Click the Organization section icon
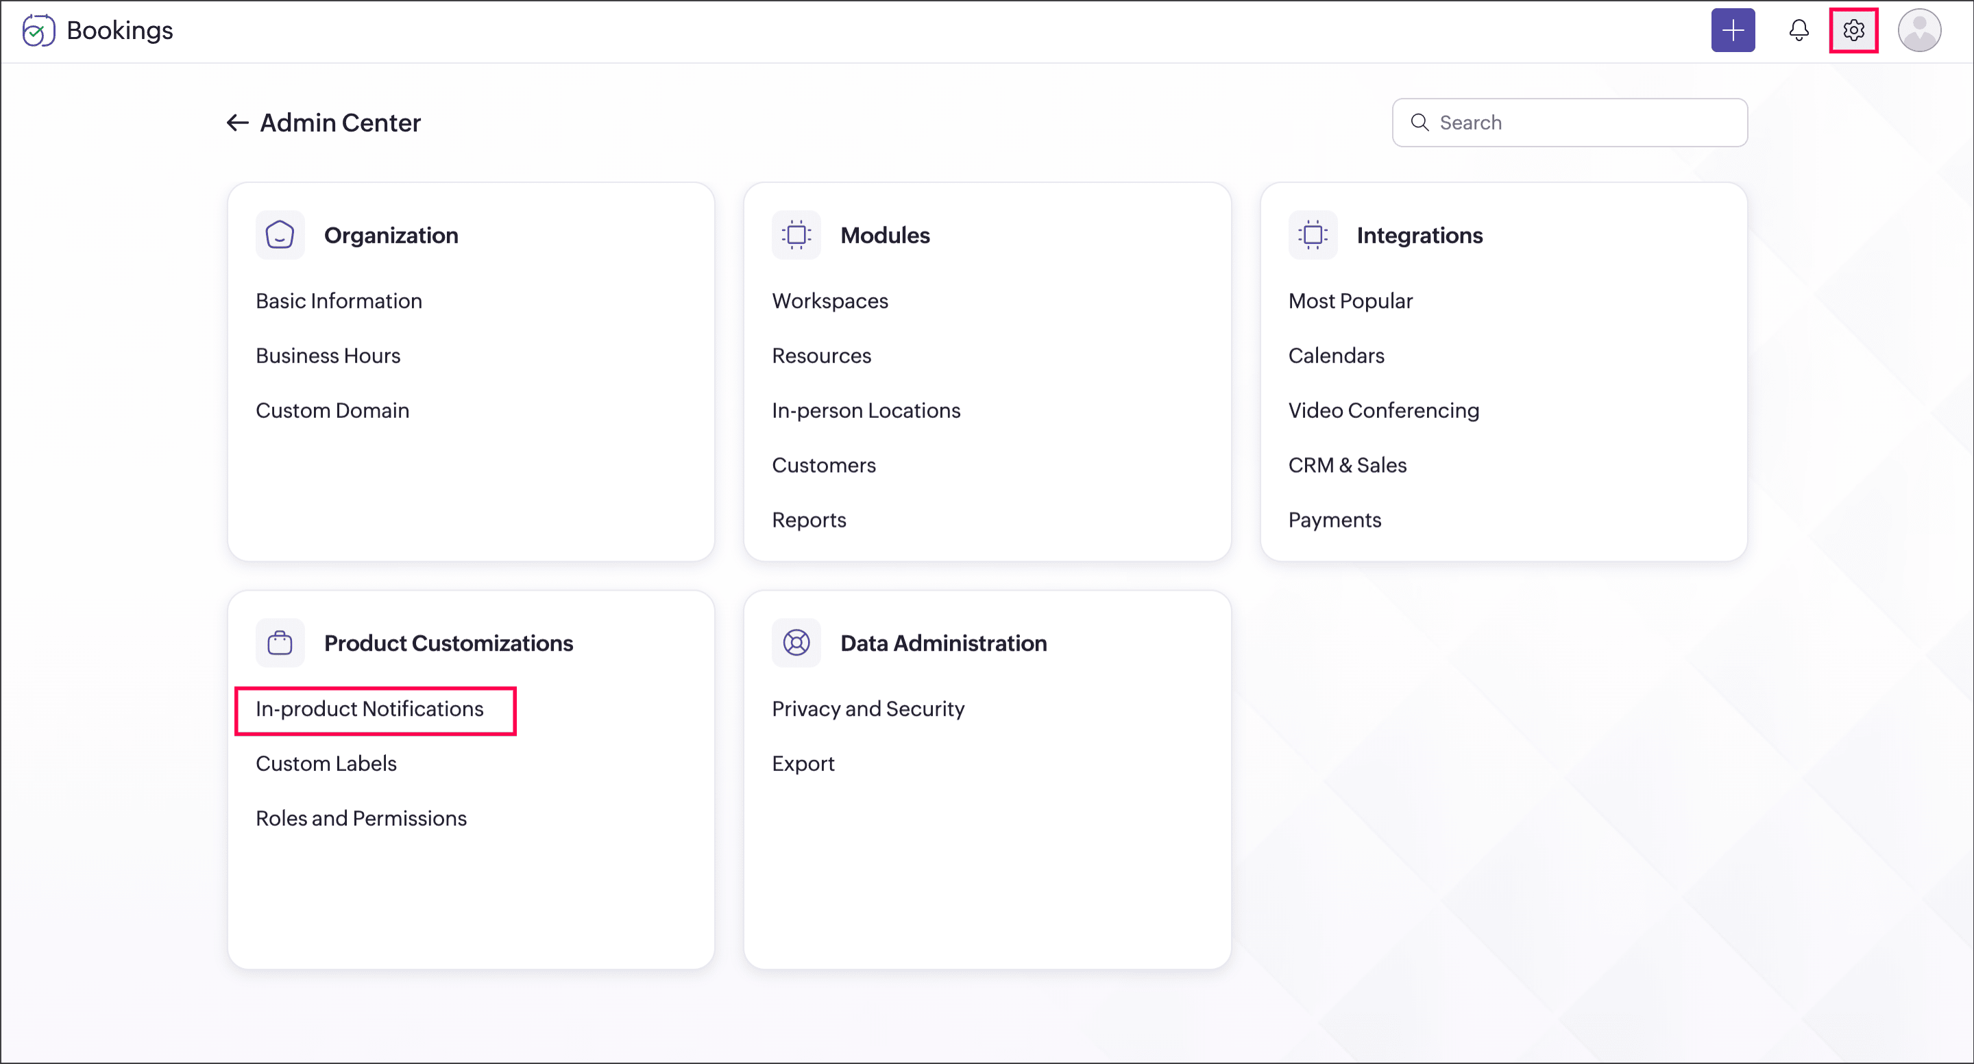The width and height of the screenshot is (1974, 1064). click(x=280, y=235)
